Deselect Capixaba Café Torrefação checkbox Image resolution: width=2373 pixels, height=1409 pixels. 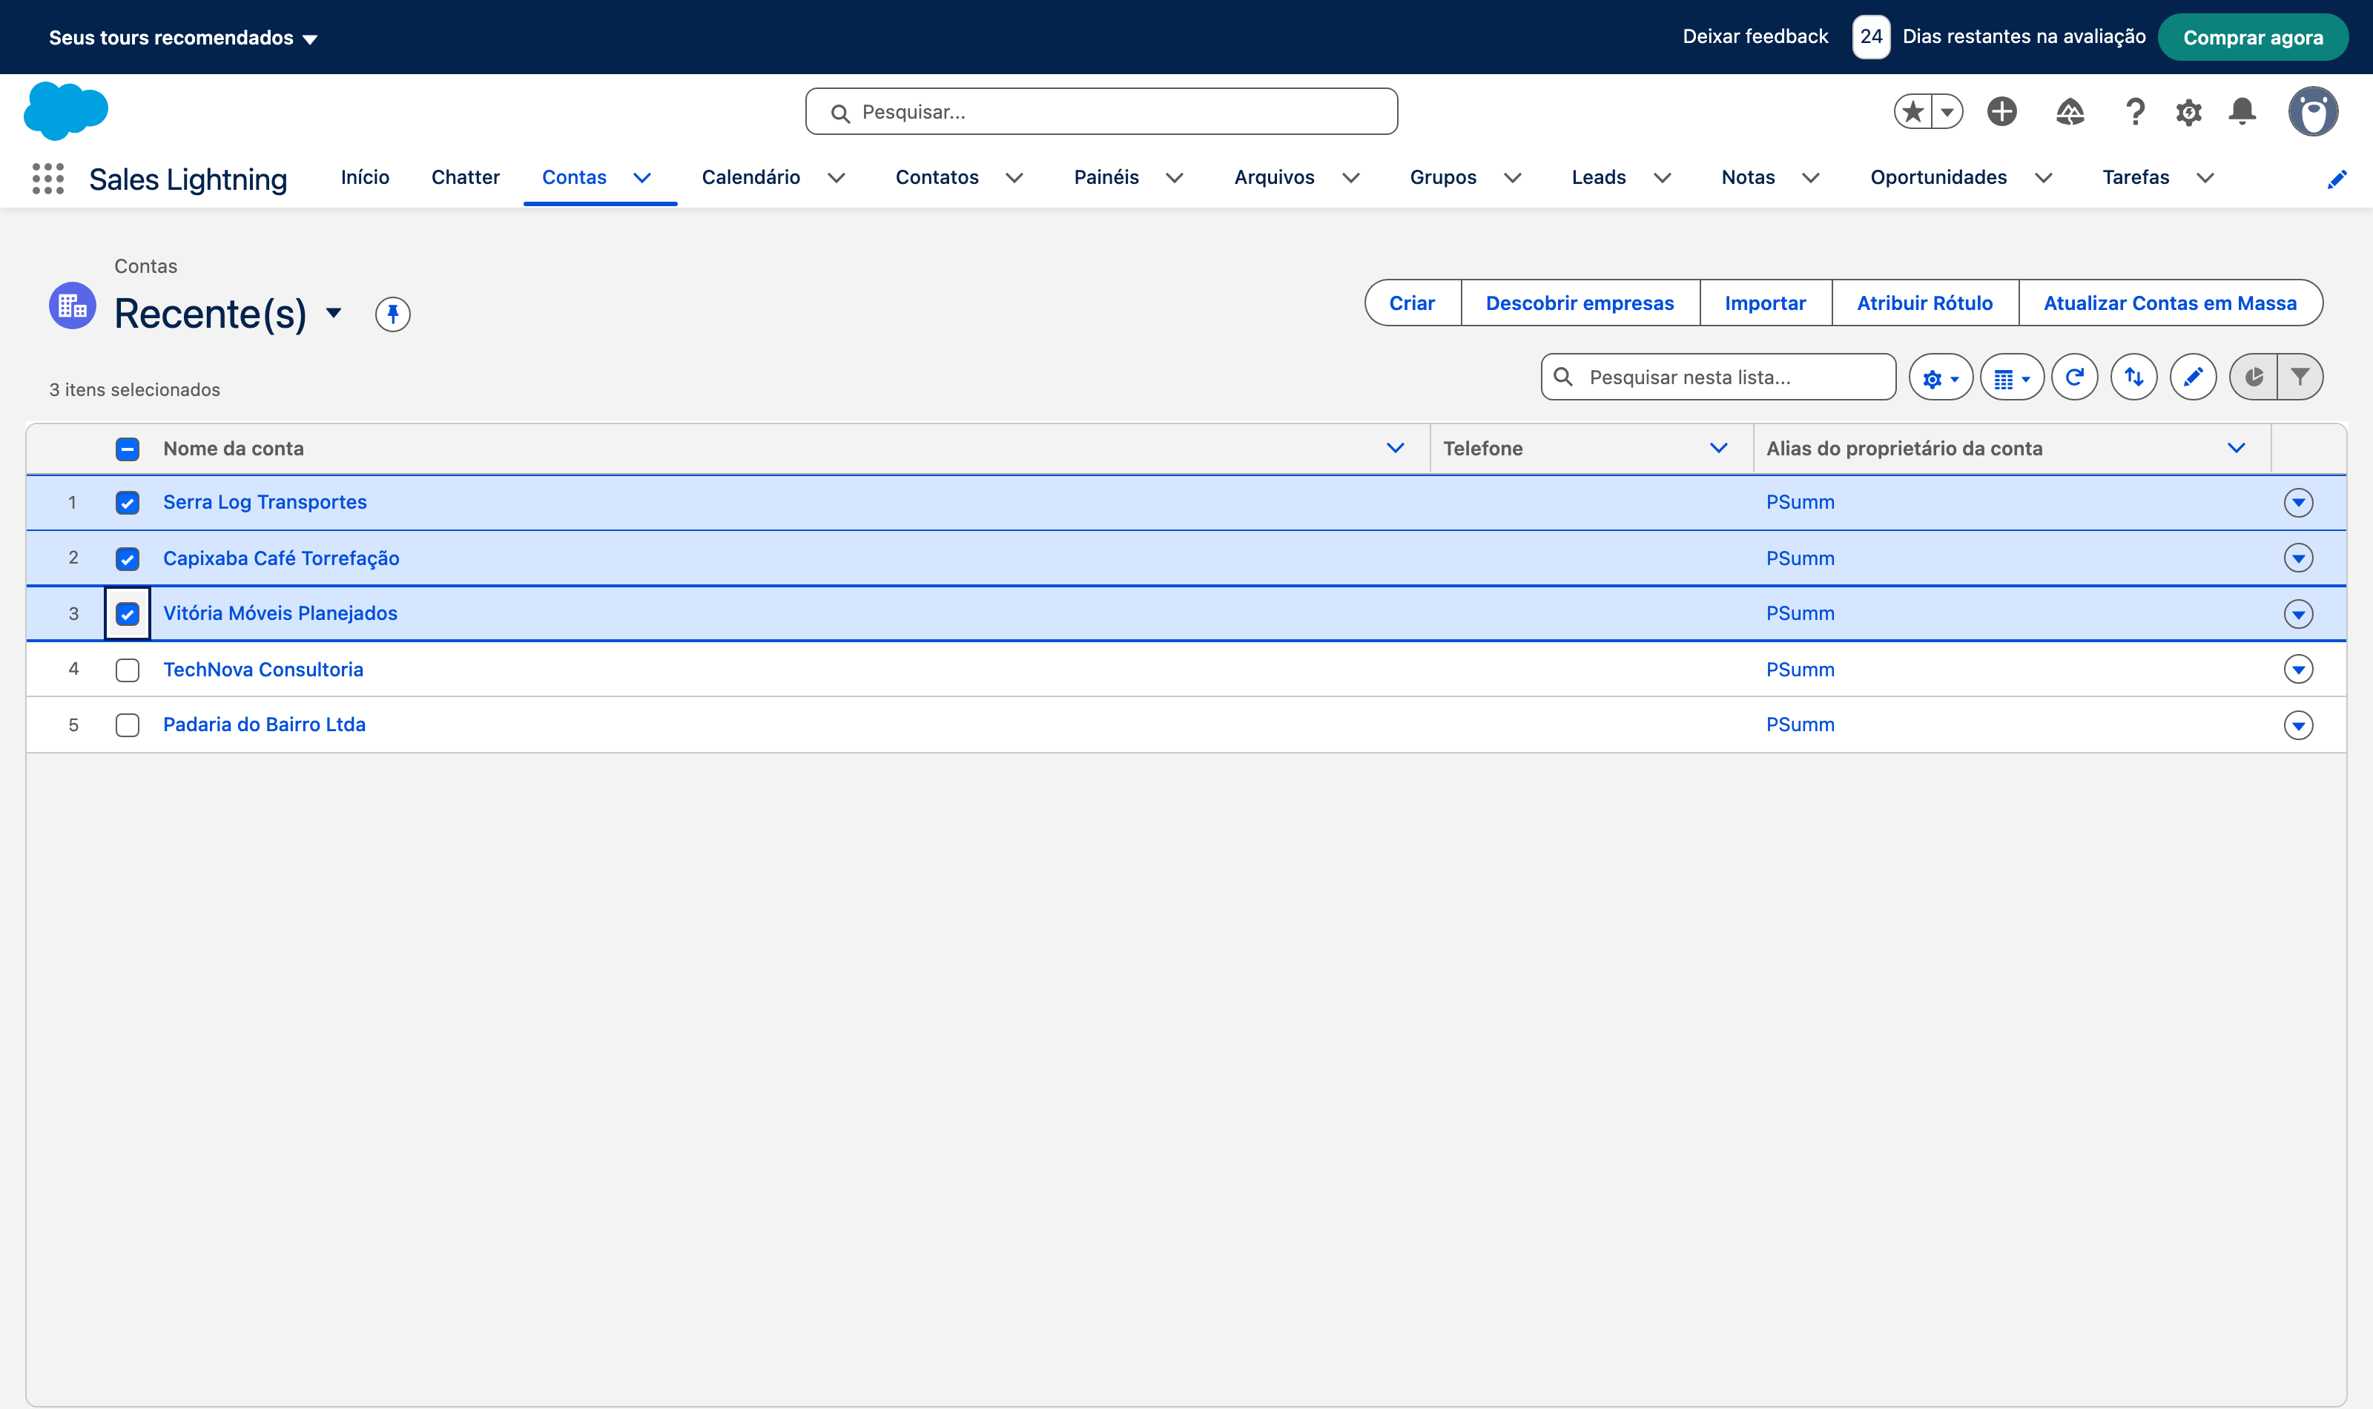tap(128, 558)
